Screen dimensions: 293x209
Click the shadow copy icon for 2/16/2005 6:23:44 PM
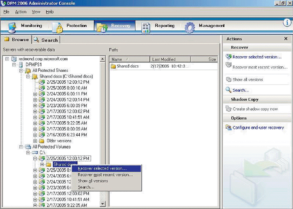(x=42, y=135)
